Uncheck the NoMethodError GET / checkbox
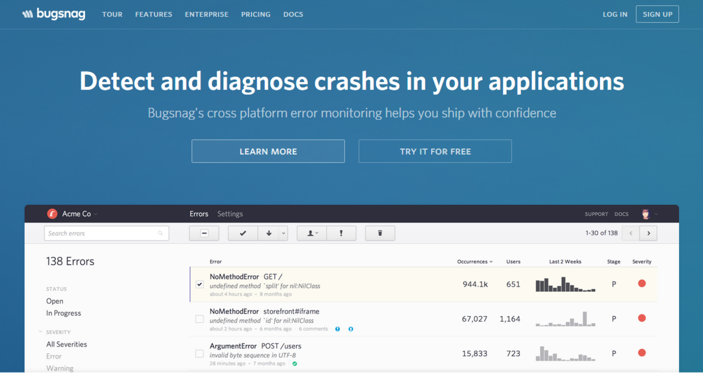The height and width of the screenshot is (373, 703). pyautogui.click(x=199, y=284)
